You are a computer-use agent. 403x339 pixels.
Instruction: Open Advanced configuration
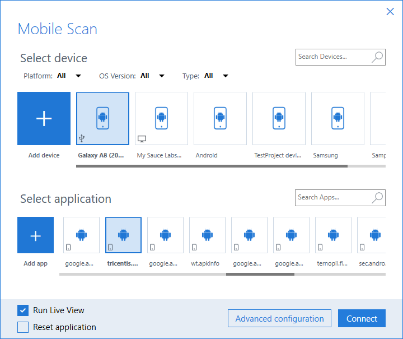(279, 319)
